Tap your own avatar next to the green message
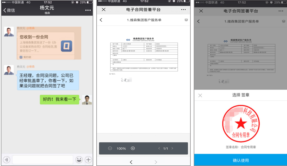 tap(87, 100)
